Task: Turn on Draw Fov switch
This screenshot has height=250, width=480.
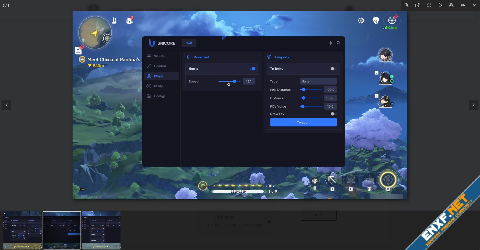Action: (x=333, y=114)
